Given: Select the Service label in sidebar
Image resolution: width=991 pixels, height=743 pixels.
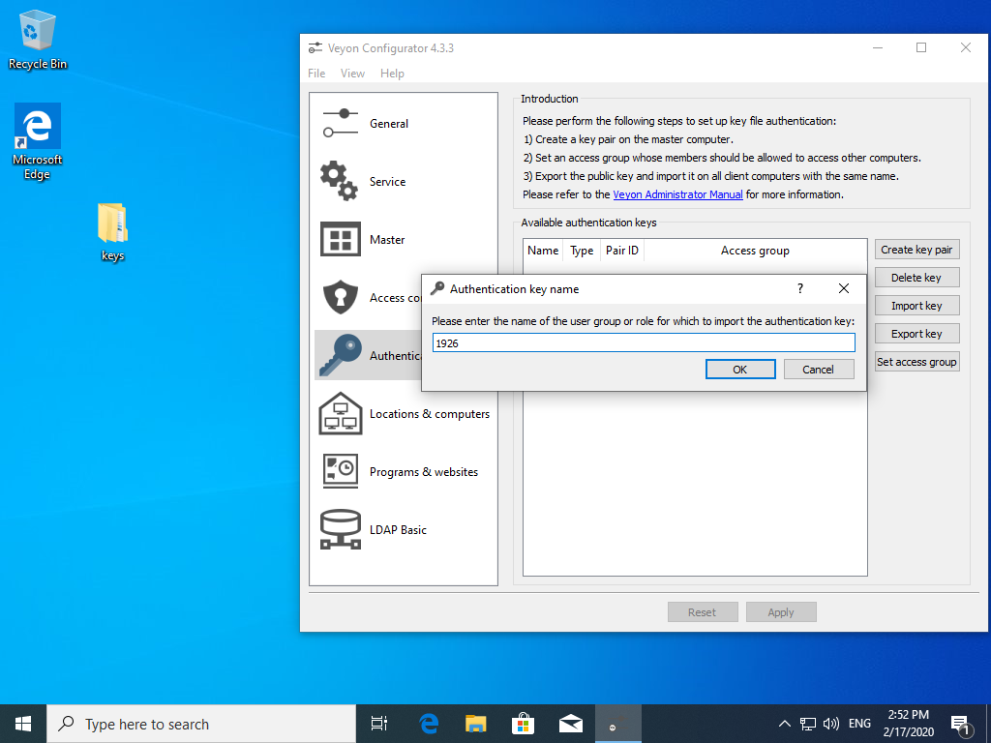Looking at the screenshot, I should [387, 182].
